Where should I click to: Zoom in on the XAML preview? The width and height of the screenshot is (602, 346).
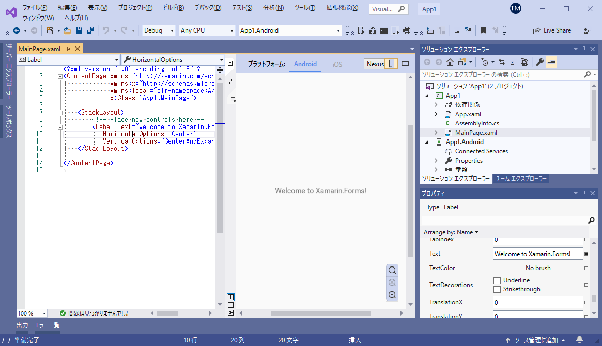pos(392,270)
